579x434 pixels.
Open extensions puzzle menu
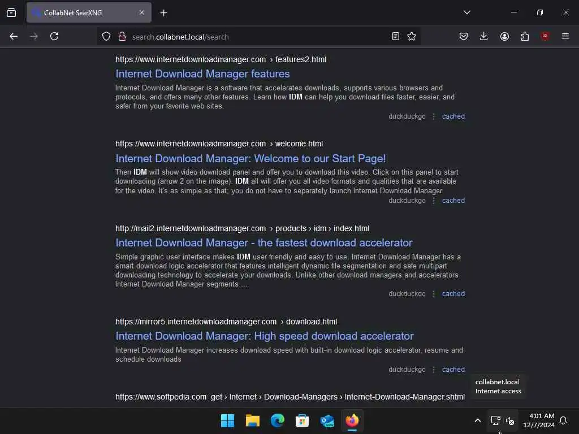click(x=525, y=36)
